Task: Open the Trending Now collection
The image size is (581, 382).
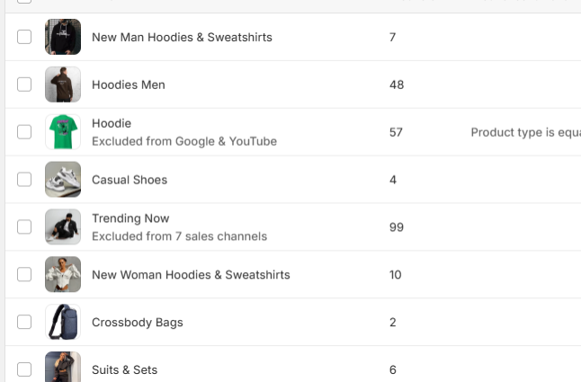Action: pyautogui.click(x=130, y=218)
